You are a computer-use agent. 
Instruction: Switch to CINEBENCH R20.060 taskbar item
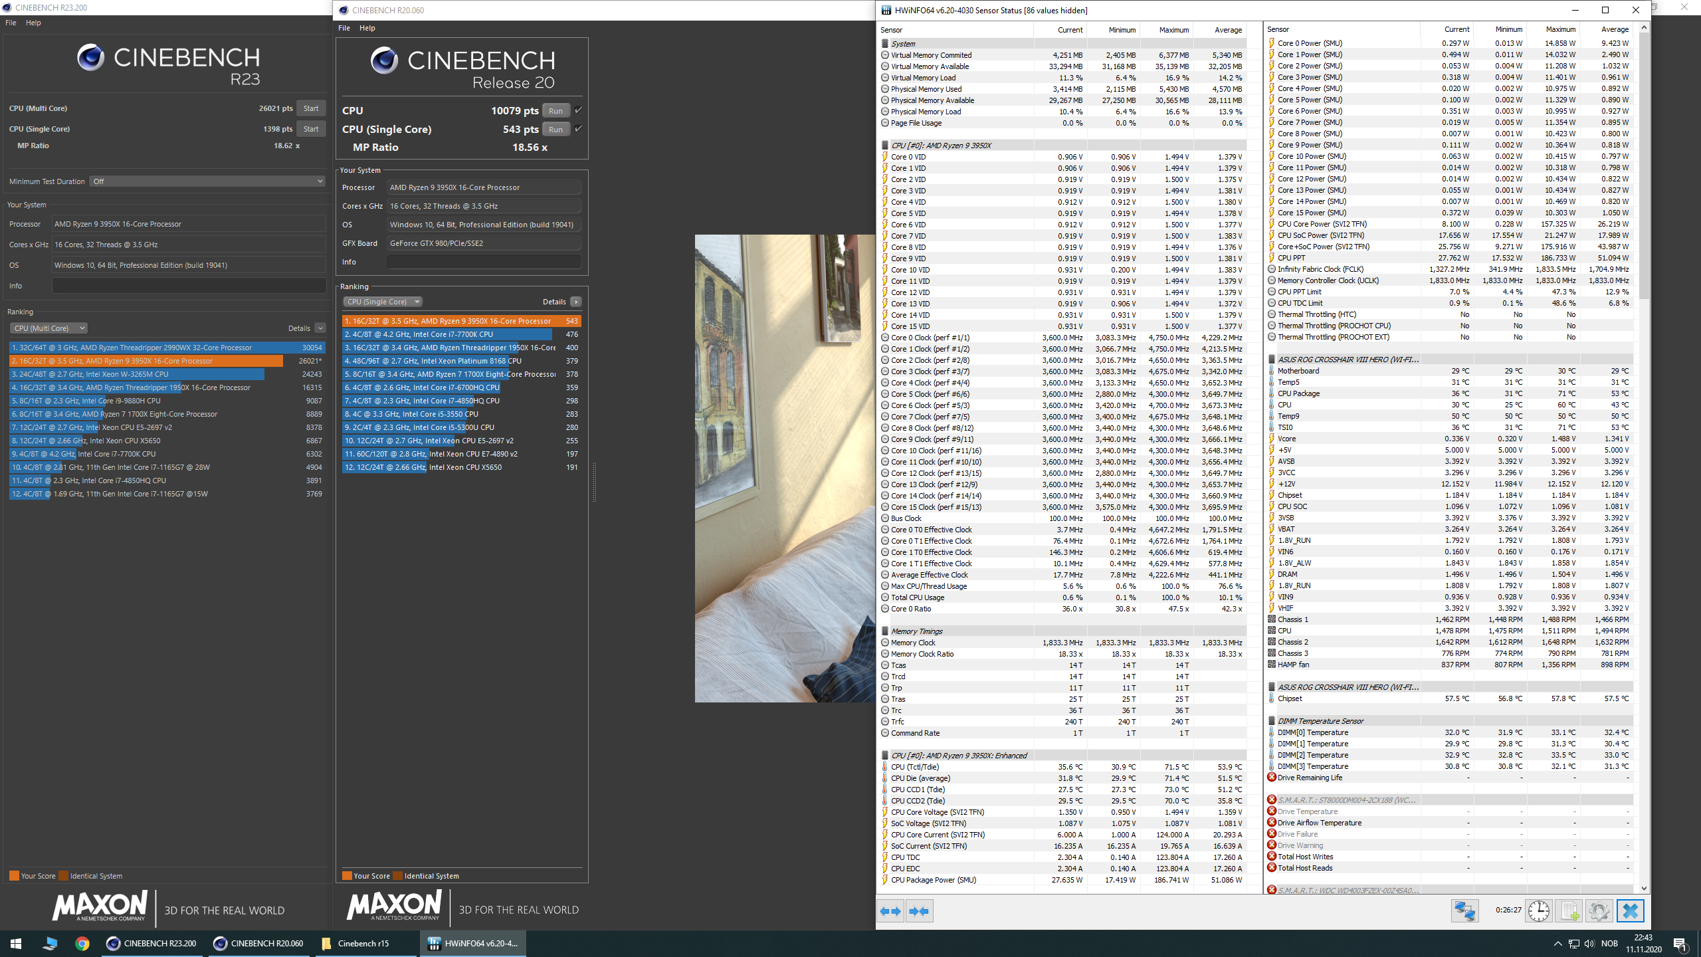pyautogui.click(x=259, y=944)
